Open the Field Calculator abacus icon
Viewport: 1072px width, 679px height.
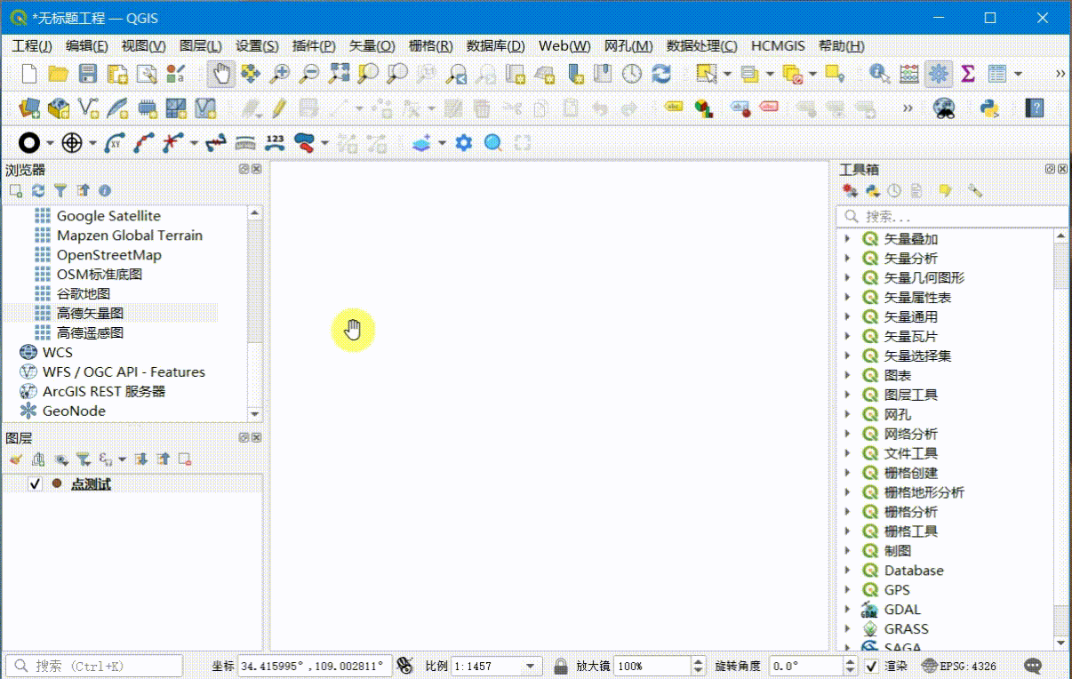(908, 74)
